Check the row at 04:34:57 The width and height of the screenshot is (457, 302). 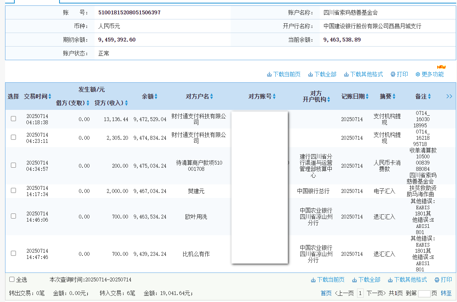pos(13,165)
